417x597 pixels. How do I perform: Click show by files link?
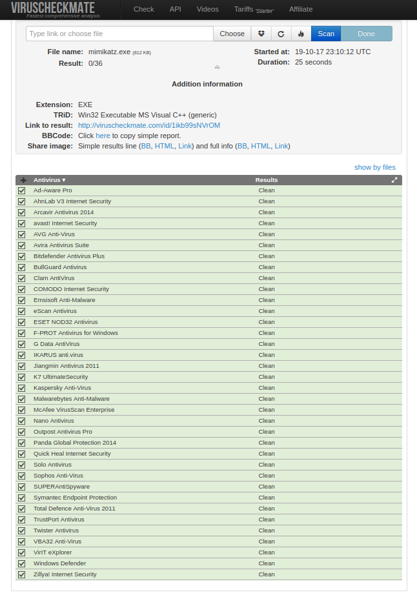[x=375, y=167]
